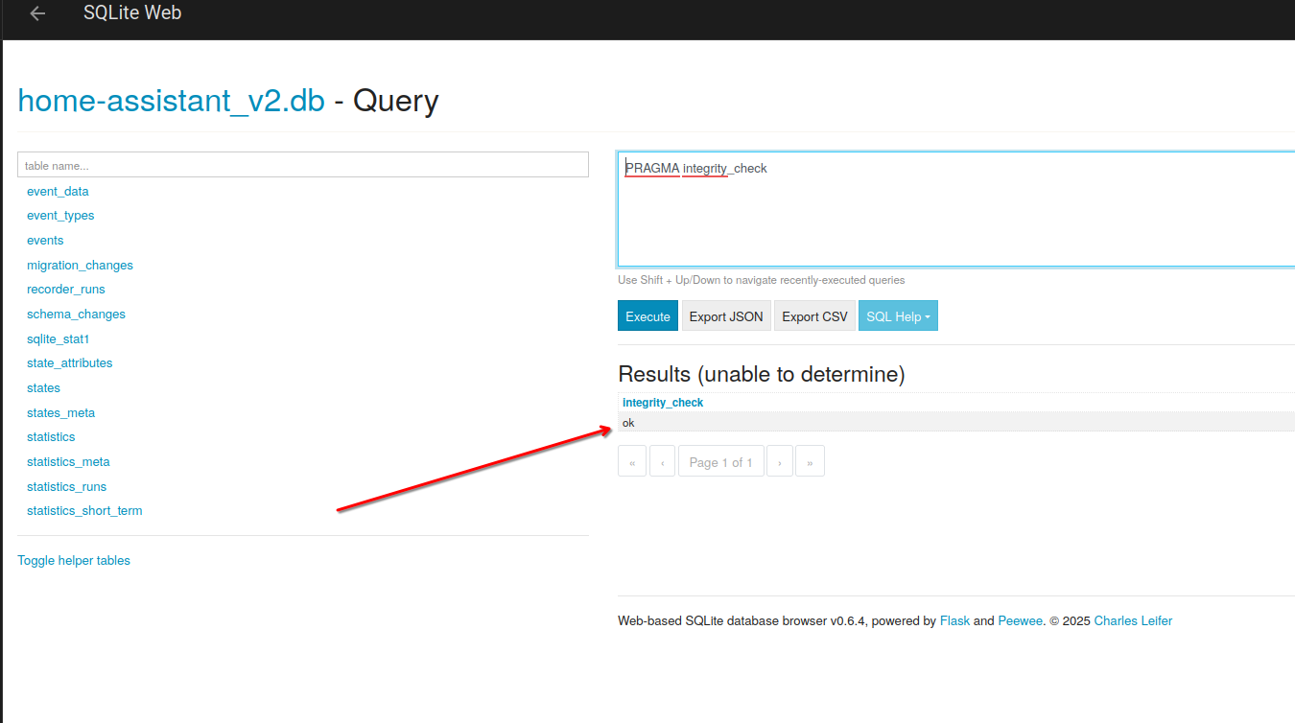Click inside the SQL query editor
Image resolution: width=1295 pixels, height=723 pixels.
click(955, 209)
